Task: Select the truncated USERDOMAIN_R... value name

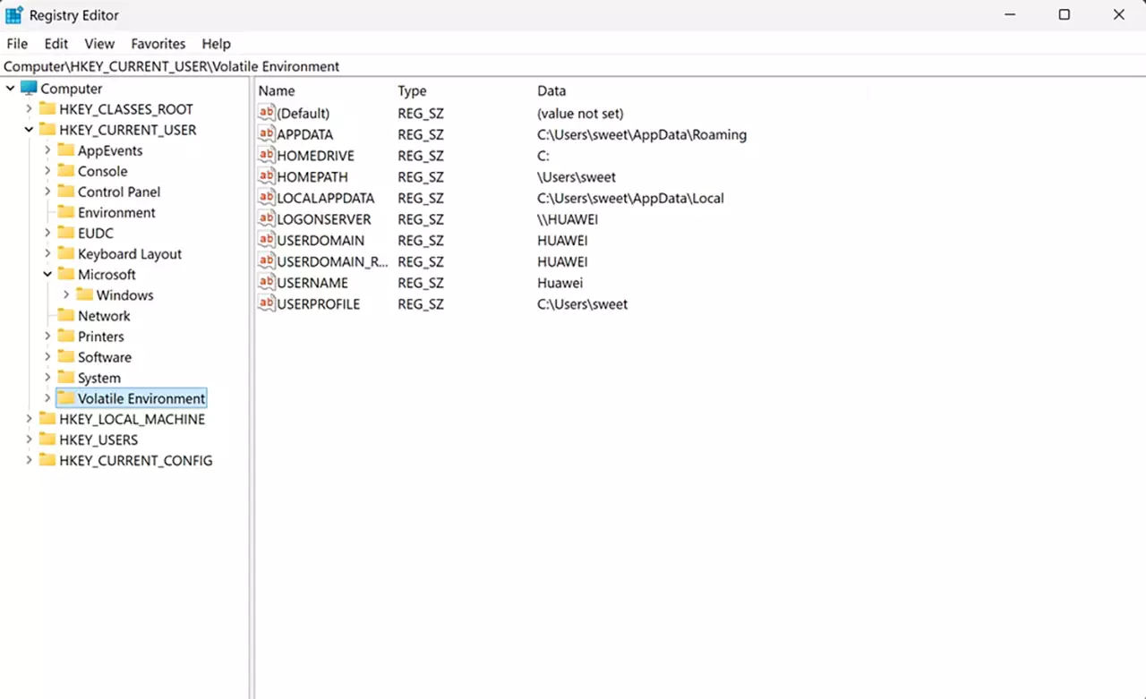Action: coord(333,261)
